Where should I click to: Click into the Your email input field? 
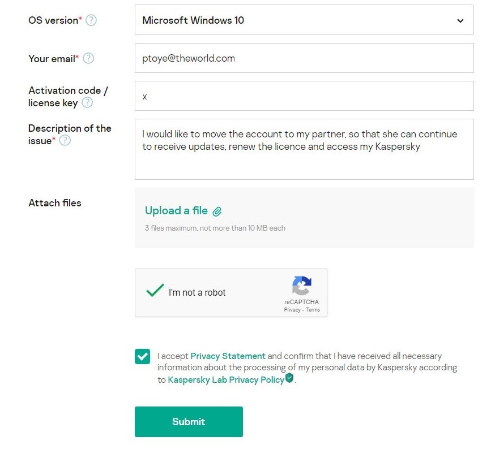pyautogui.click(x=304, y=58)
